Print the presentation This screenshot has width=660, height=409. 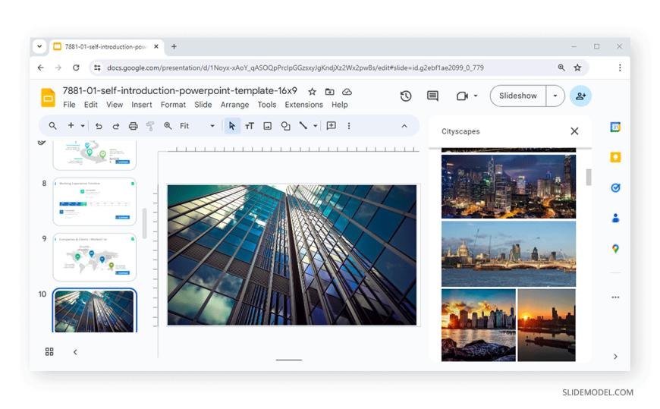tap(133, 126)
